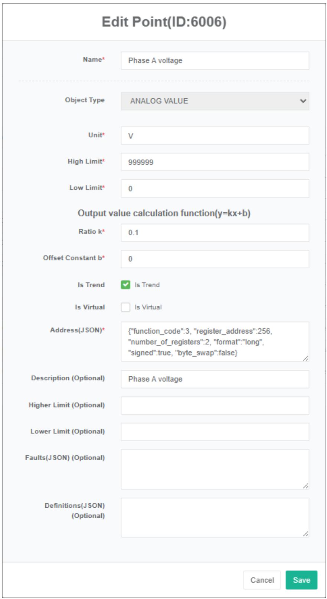The width and height of the screenshot is (327, 599).
Task: Click the Unit input field
Action: pos(215,136)
